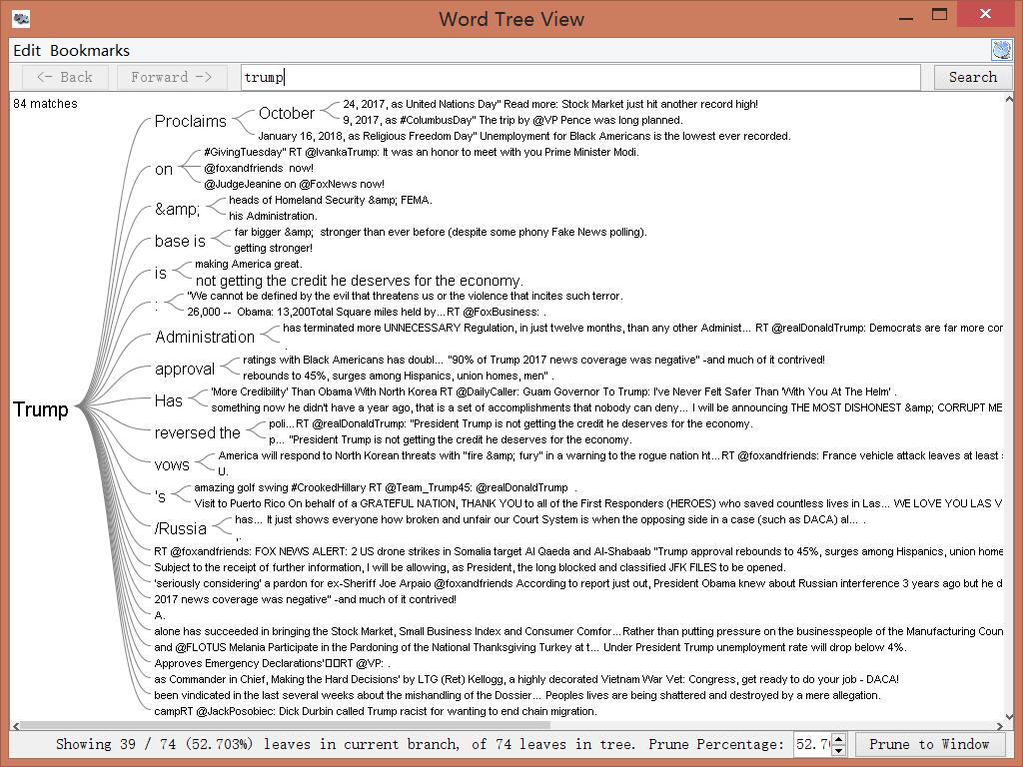Viewport: 1023px width, 767px height.
Task: Click the 'approval' tree node
Action: tap(185, 370)
